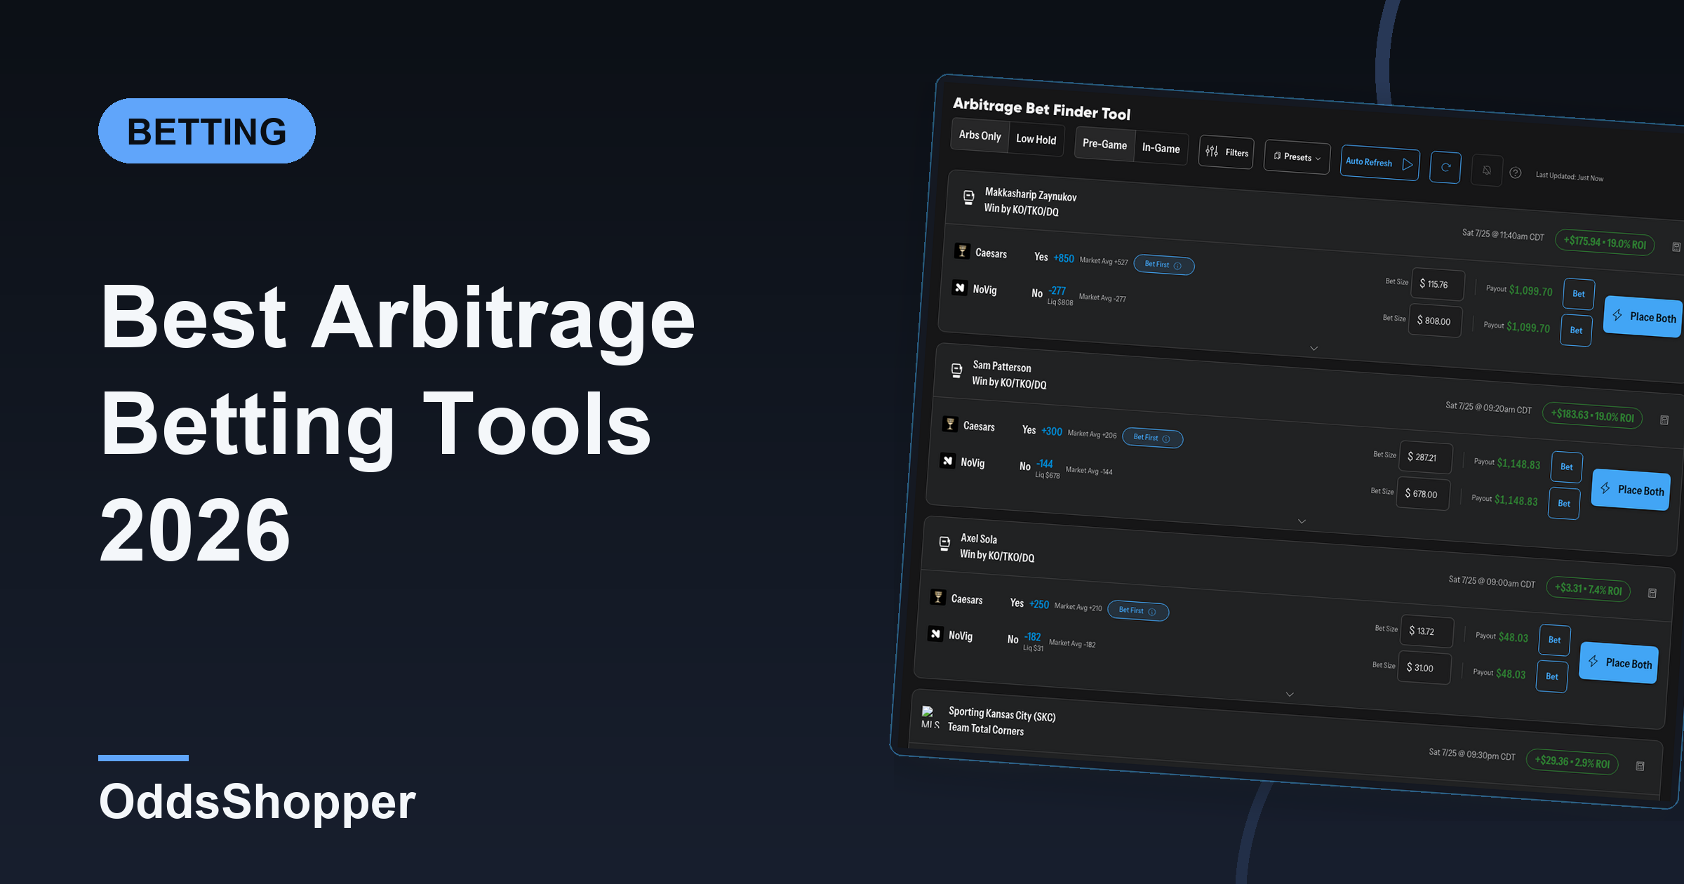Click the $31.00 bet size field
1684x884 pixels.
[x=1424, y=668]
